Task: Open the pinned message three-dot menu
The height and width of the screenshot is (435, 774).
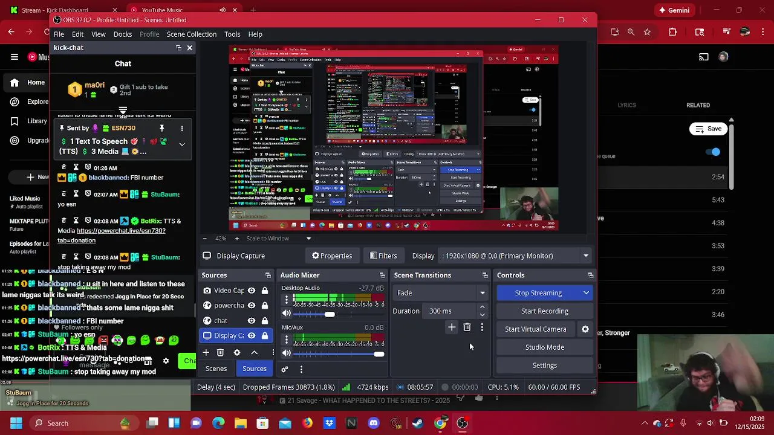Action: pos(181,128)
